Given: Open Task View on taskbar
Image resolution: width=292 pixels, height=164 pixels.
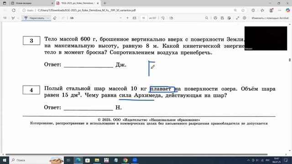Looking at the screenshot, I should [x=68, y=160].
